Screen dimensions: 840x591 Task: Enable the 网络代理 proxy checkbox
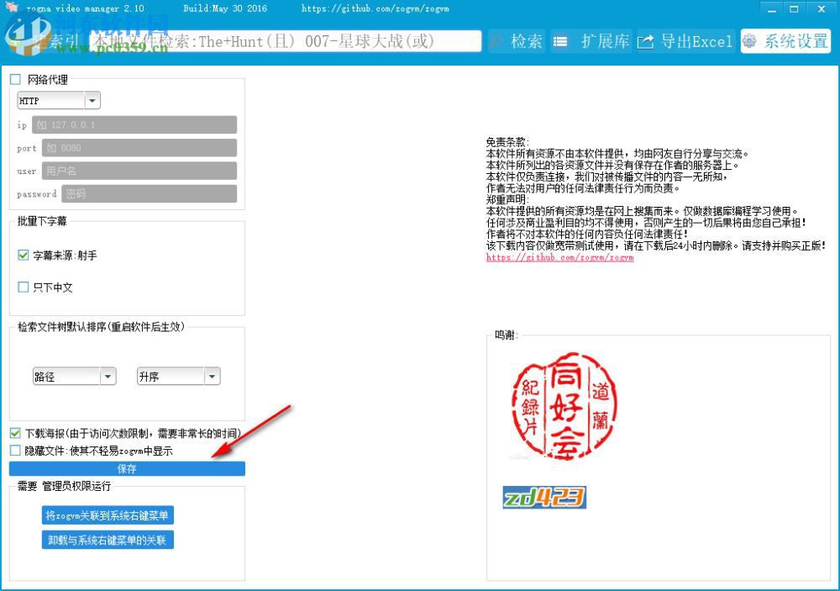[x=14, y=78]
